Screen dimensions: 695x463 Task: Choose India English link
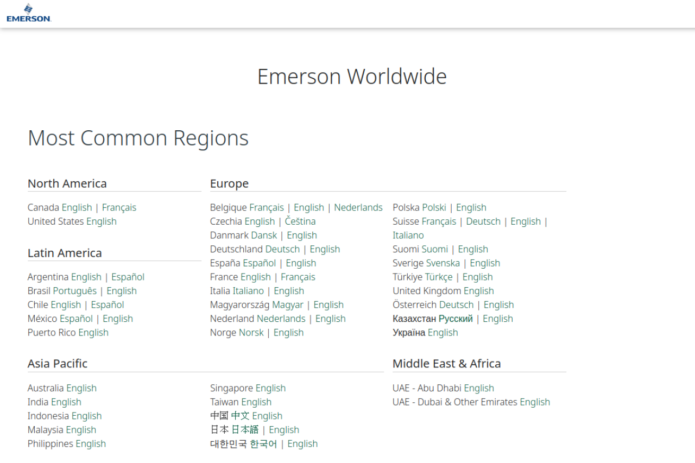[66, 402]
